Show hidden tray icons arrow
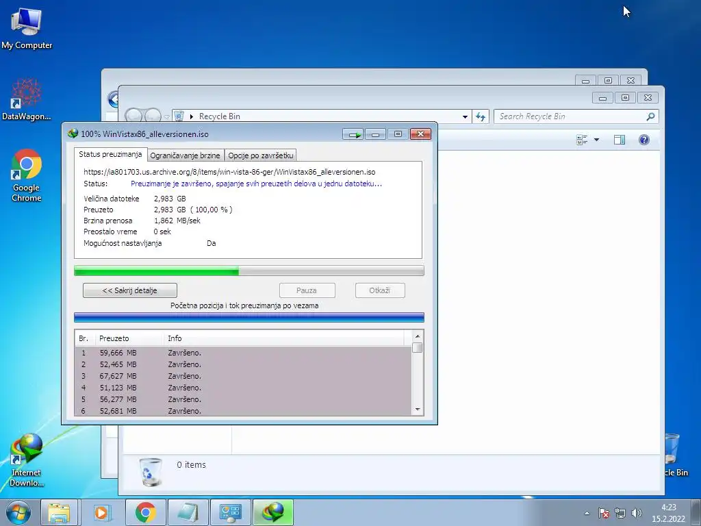Viewport: 701px width, 526px height. click(587, 513)
